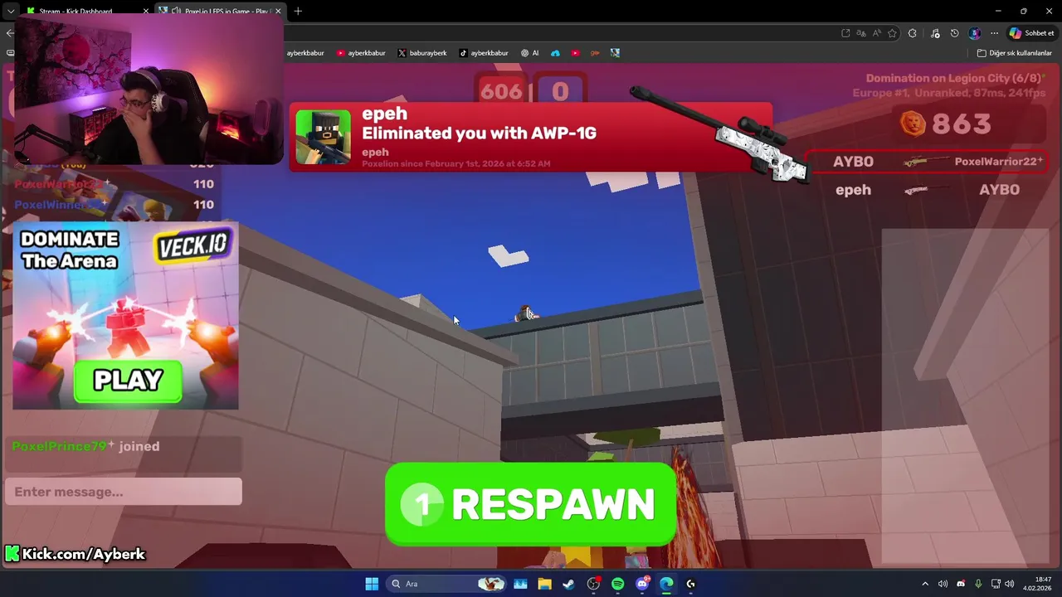Click the 'AYBO' to 'PoxelWarrior22' killfeed entry
The height and width of the screenshot is (597, 1062).
tap(927, 162)
